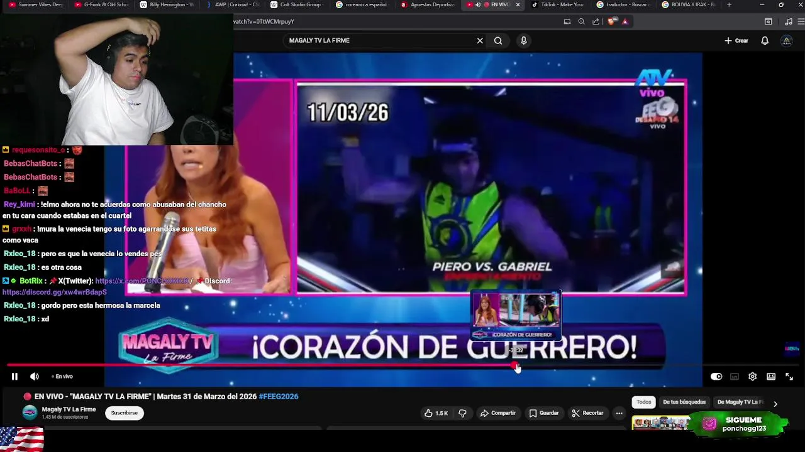Jump to live with 'En vivo' indicator
The height and width of the screenshot is (452, 805).
pyautogui.click(x=62, y=377)
